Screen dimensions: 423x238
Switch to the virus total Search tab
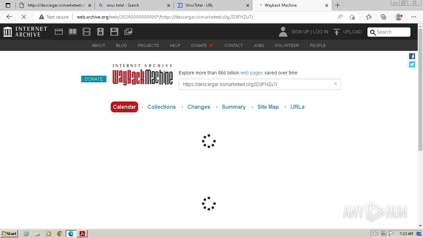pos(134,5)
